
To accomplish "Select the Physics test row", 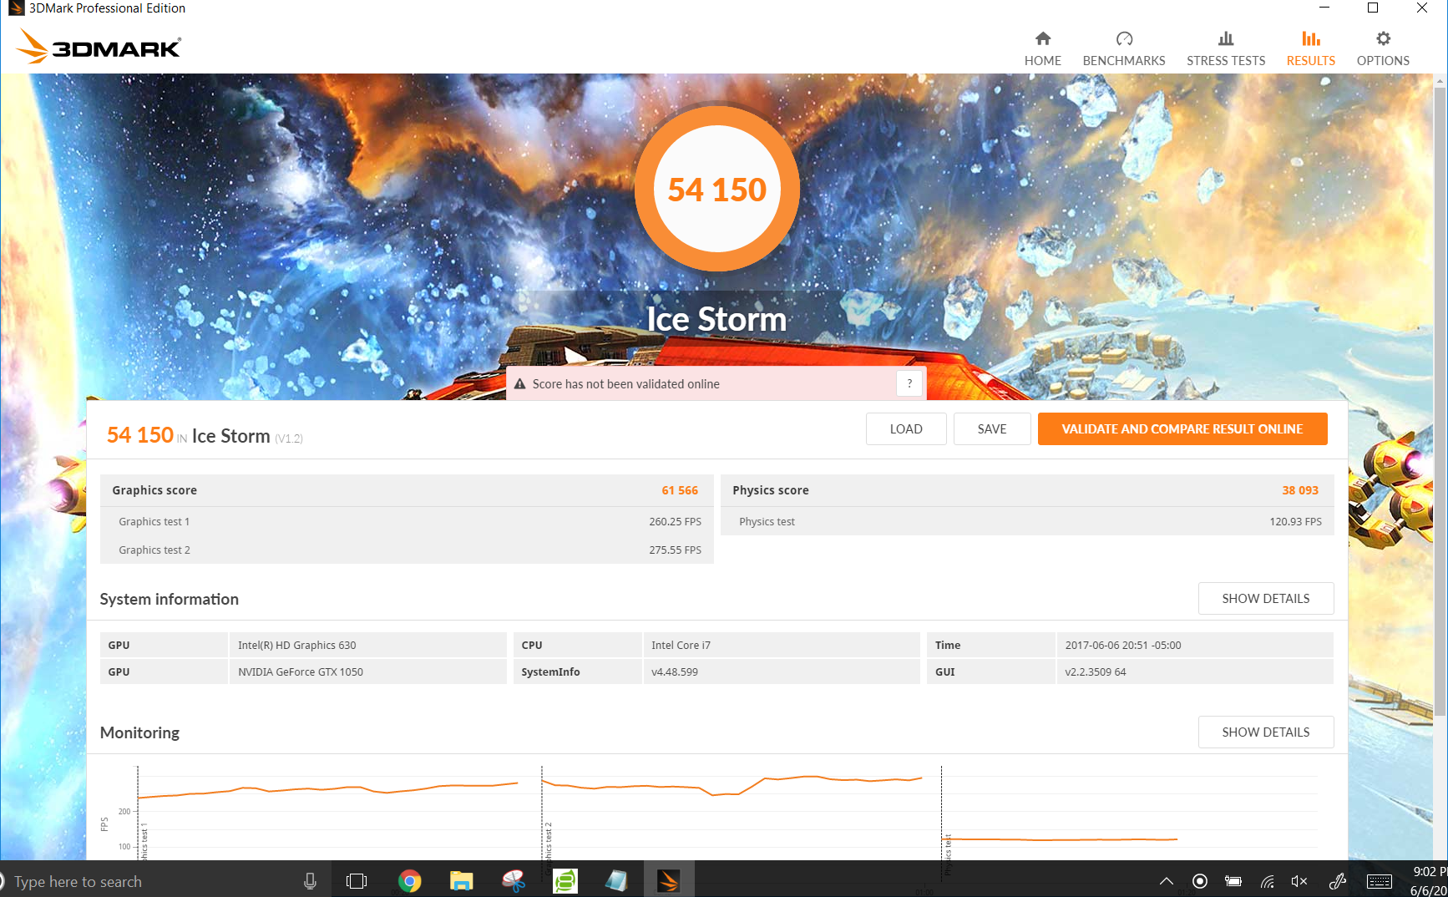I will pos(1027,521).
